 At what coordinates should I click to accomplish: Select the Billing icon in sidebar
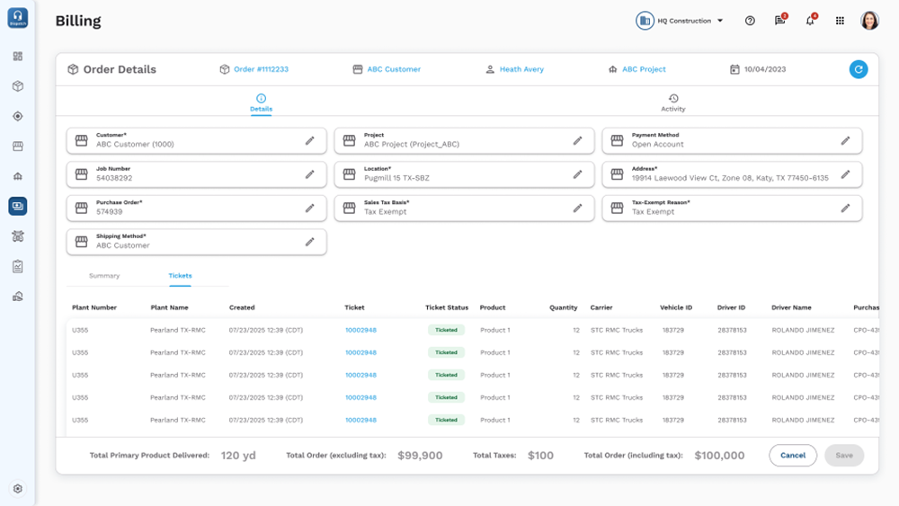point(18,206)
